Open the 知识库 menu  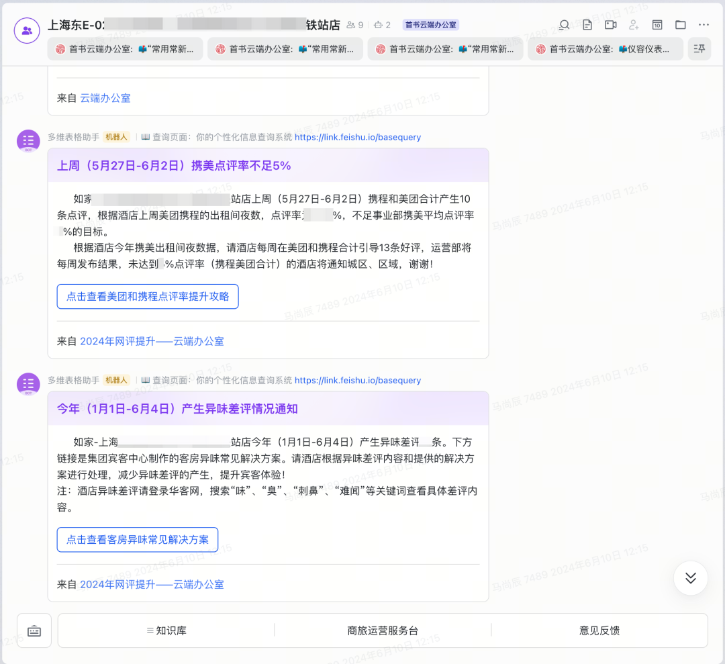(166, 630)
